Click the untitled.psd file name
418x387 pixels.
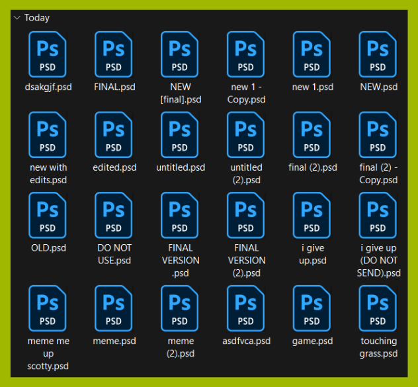coord(181,167)
